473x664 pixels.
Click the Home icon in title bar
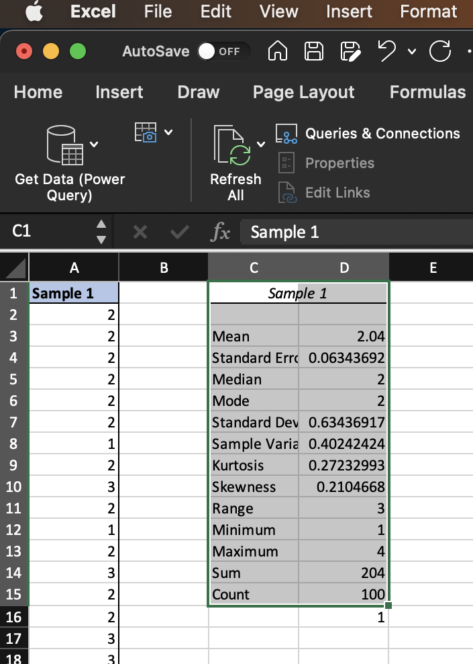pyautogui.click(x=278, y=52)
